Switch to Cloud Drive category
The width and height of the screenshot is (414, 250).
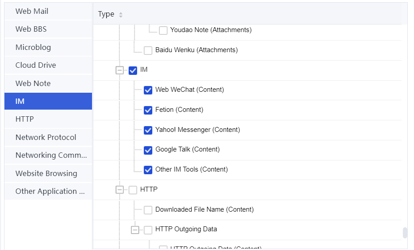pos(48,65)
